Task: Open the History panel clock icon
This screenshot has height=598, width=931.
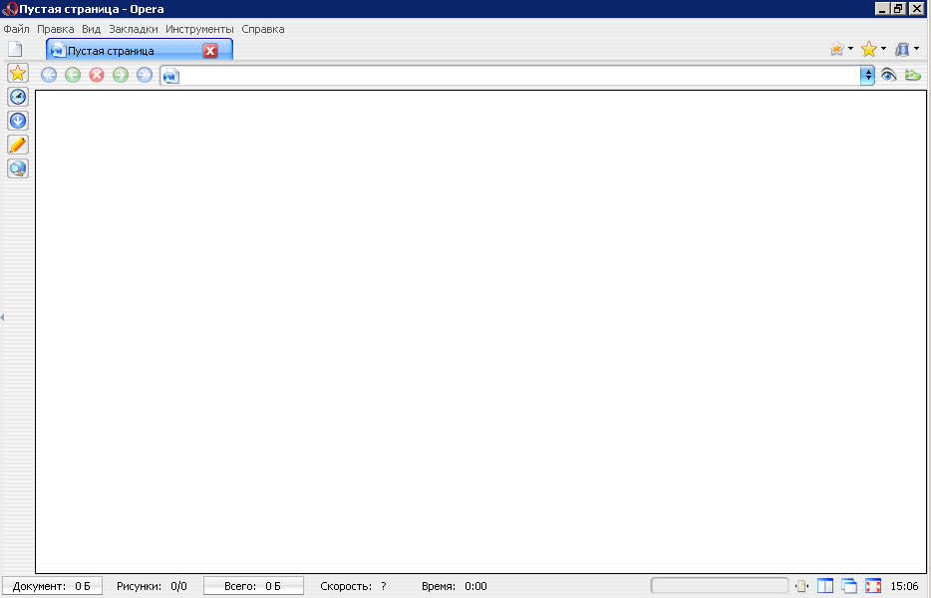Action: point(18,97)
